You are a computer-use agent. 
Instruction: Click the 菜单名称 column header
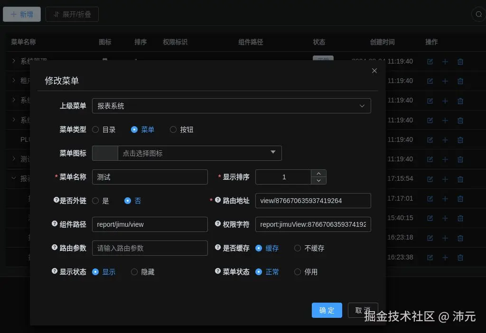(23, 42)
